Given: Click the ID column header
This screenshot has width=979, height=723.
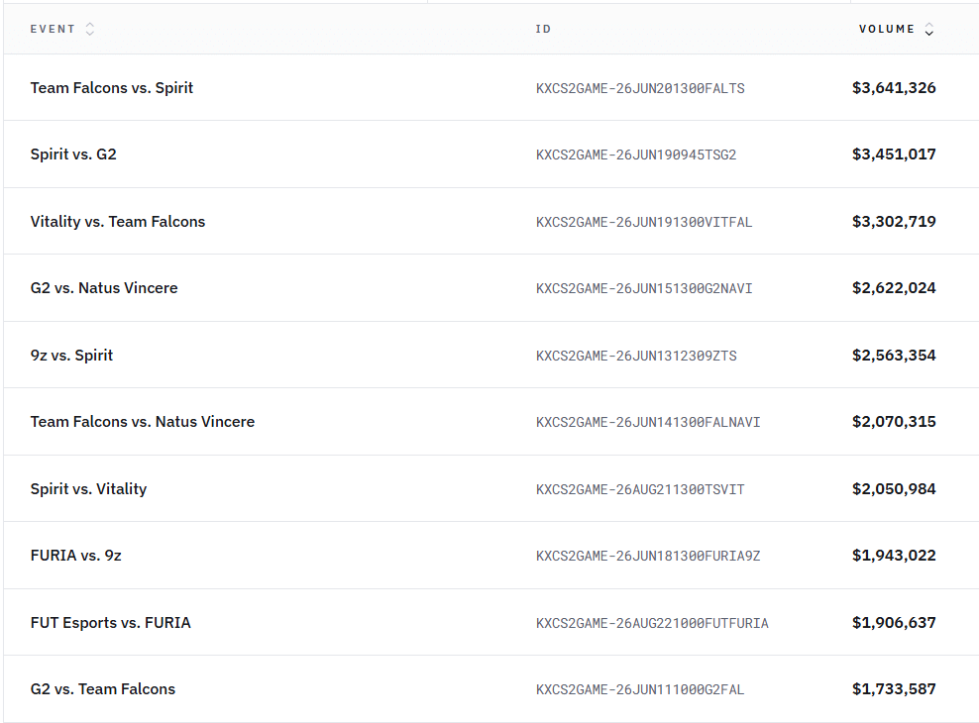Looking at the screenshot, I should tap(543, 30).
